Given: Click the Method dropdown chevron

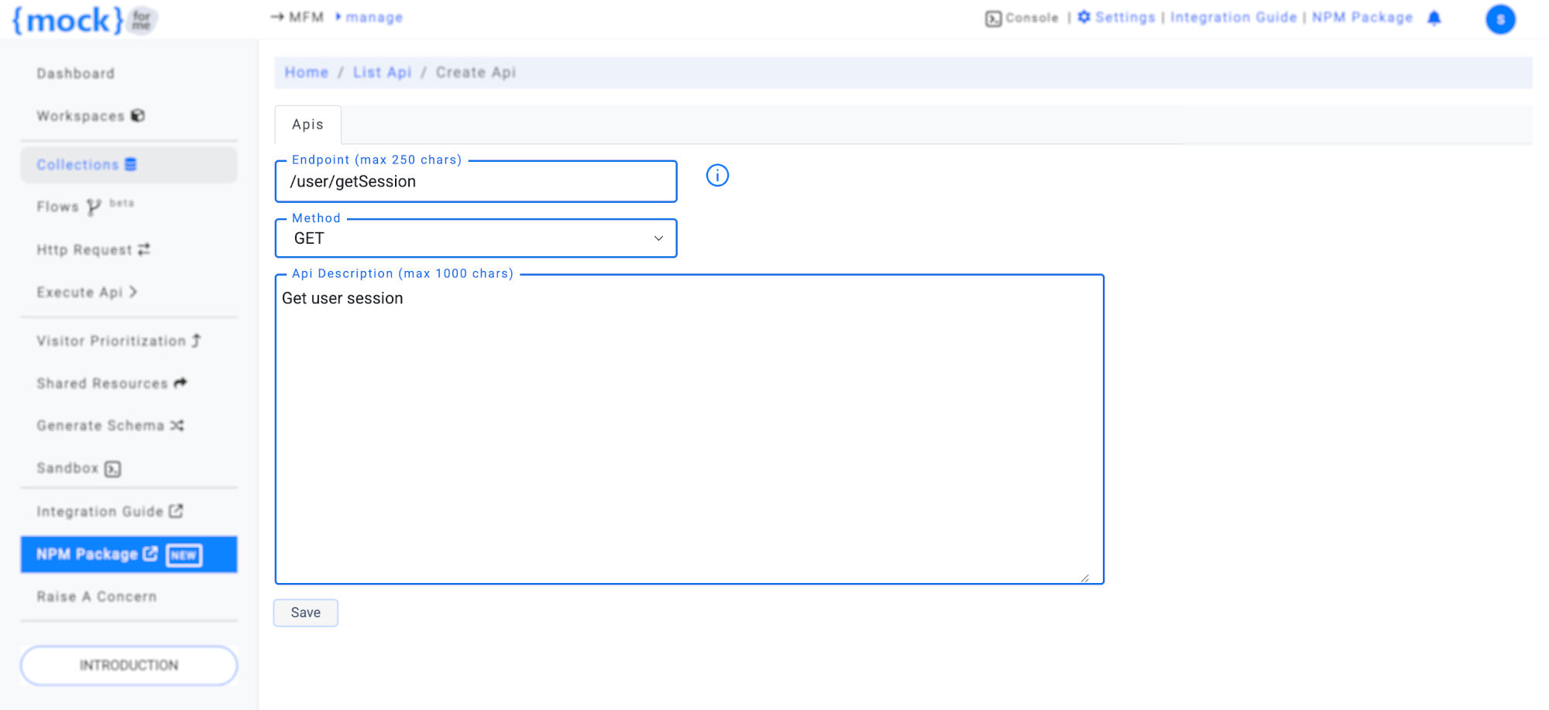Looking at the screenshot, I should (658, 238).
